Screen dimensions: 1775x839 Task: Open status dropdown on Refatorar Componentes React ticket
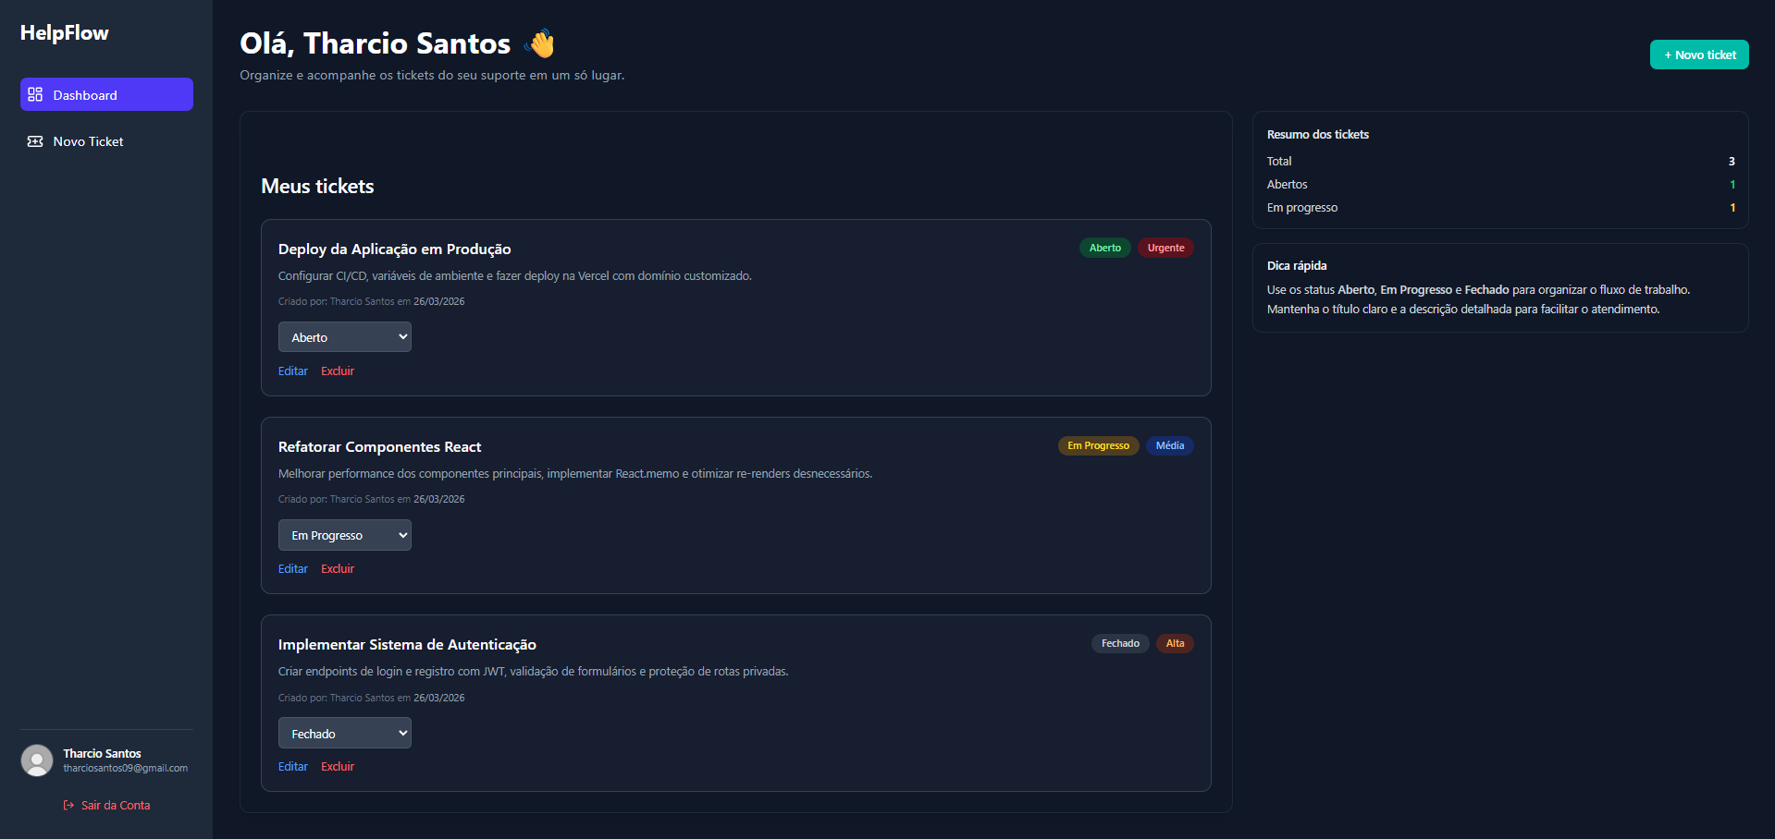pyautogui.click(x=345, y=535)
